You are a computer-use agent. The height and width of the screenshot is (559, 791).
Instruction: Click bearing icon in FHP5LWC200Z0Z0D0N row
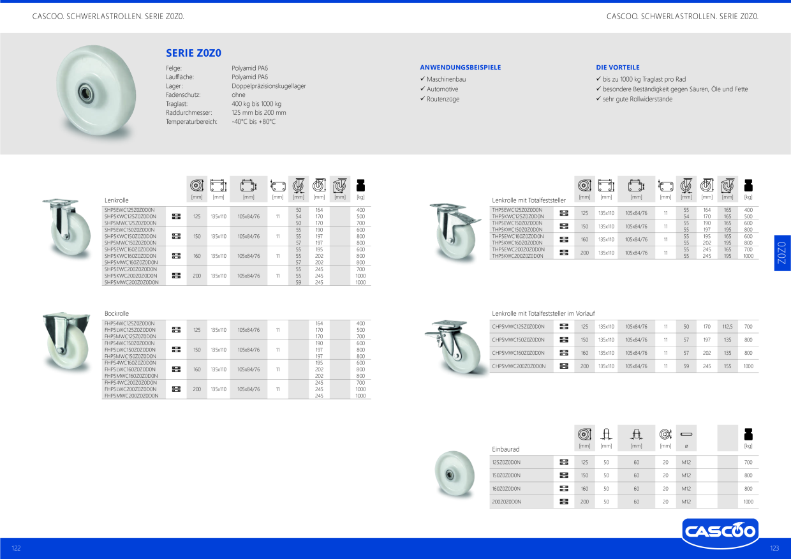click(x=177, y=389)
